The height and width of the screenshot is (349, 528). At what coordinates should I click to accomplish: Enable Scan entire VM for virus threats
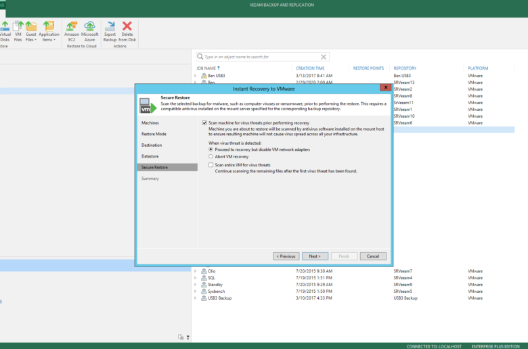pos(211,165)
